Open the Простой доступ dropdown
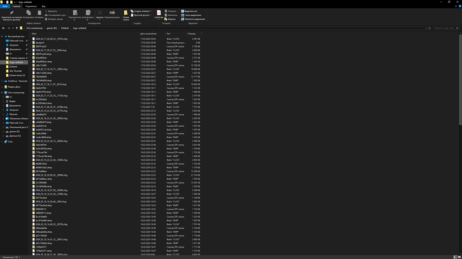This screenshot has height=259, width=462. [x=141, y=15]
